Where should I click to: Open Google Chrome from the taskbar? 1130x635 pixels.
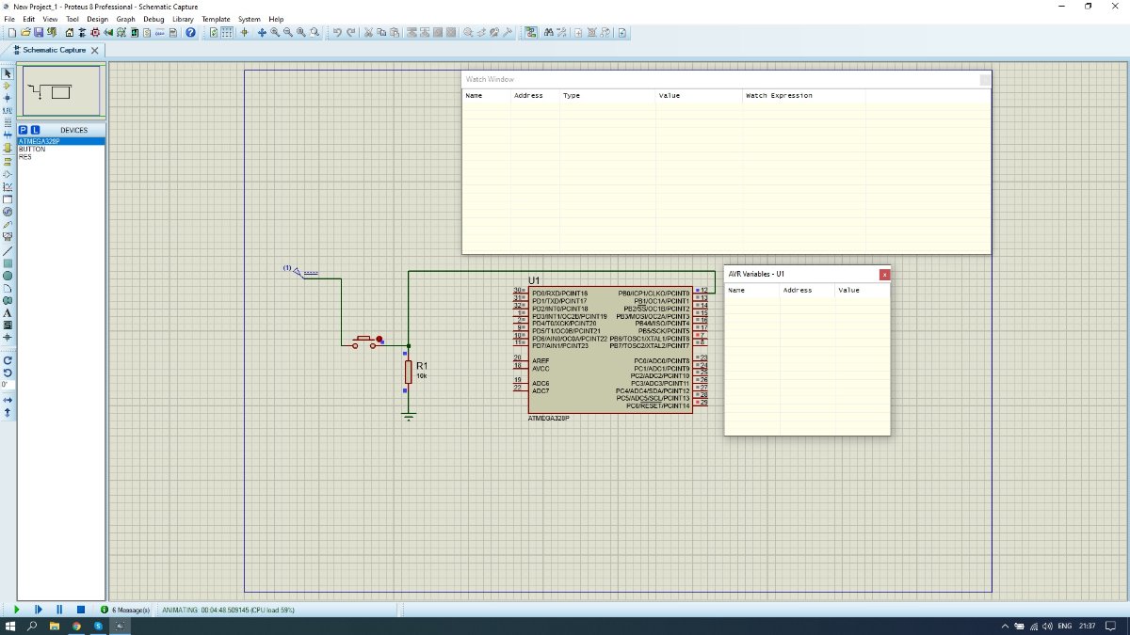[x=77, y=626]
